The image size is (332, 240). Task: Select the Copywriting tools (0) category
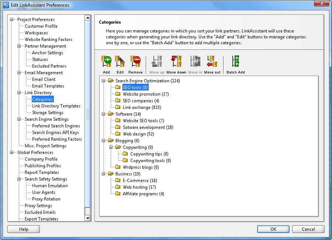coord(151,160)
